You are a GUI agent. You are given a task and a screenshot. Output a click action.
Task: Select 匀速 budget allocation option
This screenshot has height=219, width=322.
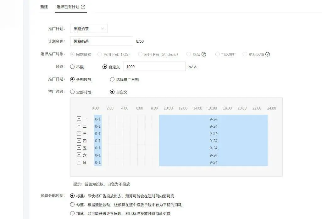pos(72,205)
